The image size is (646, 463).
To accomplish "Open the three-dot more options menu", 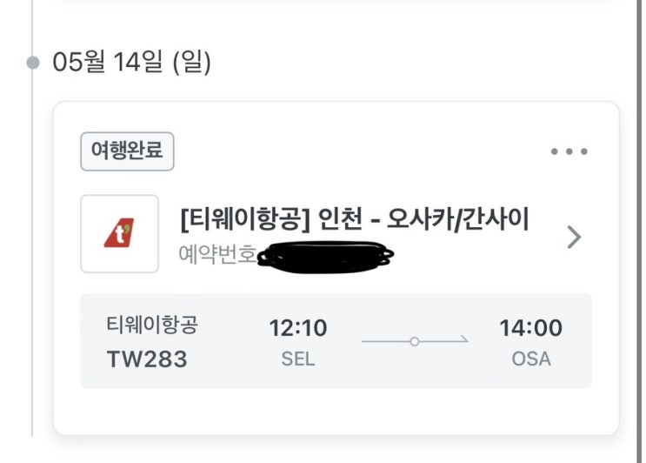I will (x=569, y=151).
